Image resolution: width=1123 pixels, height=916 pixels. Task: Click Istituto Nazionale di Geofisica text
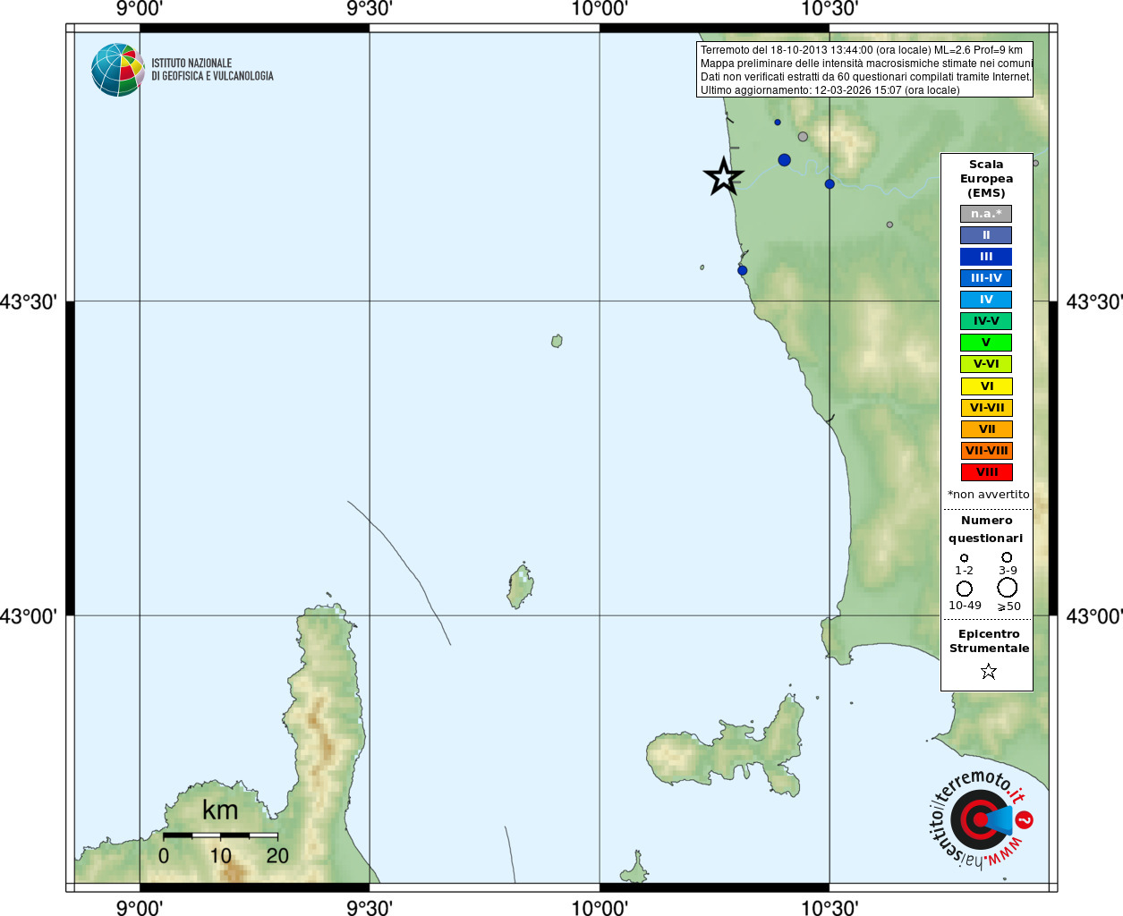[x=212, y=70]
